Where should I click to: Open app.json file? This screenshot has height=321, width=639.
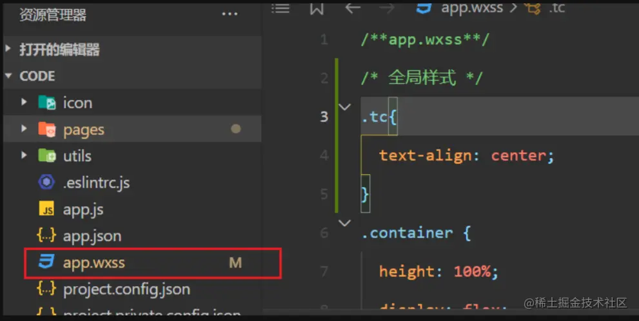tap(92, 237)
